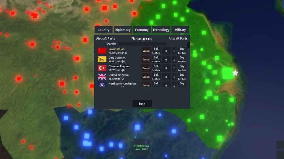Click Buy Bulk for Ottoman Empire

point(182,70)
